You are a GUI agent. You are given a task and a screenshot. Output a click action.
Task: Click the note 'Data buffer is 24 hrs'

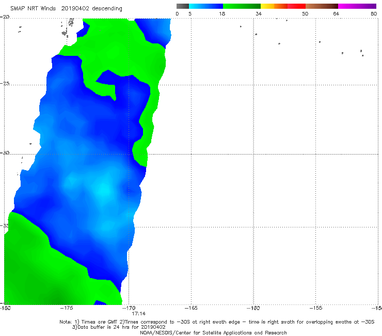tap(105, 327)
